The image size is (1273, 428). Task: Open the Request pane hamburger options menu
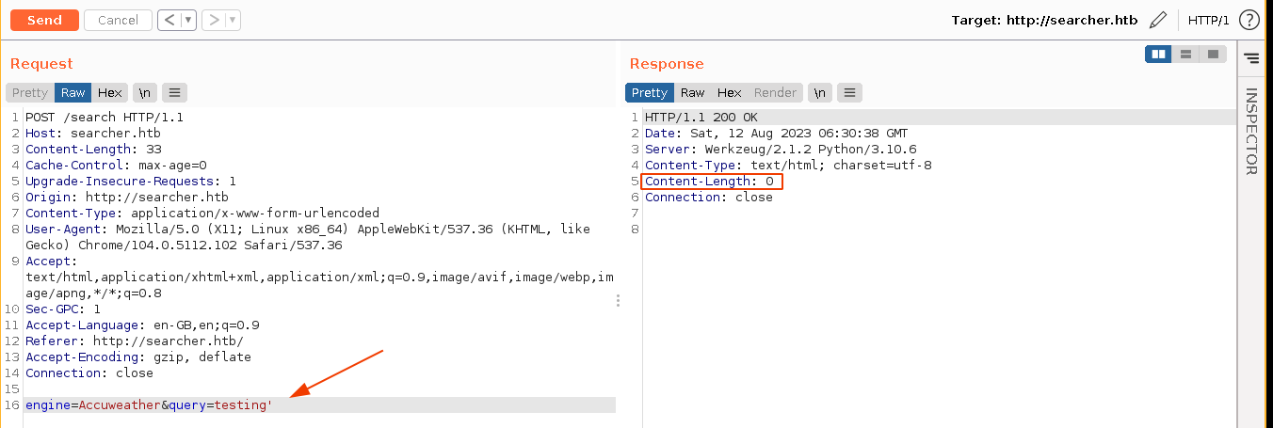coord(174,92)
